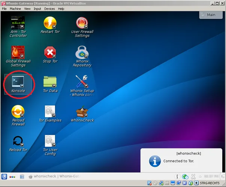Select the Stop Tor desktop icon
This screenshot has width=226, height=187.
(50, 55)
